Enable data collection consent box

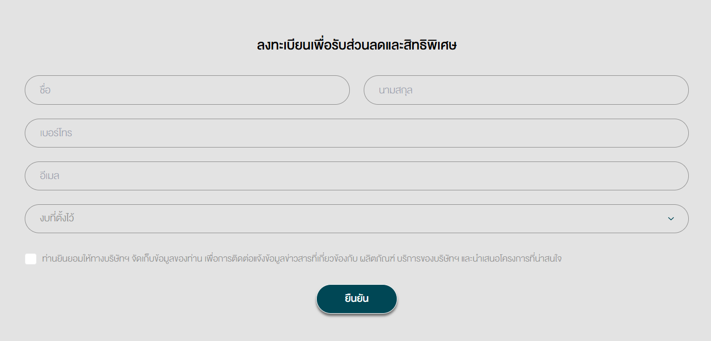point(30,259)
